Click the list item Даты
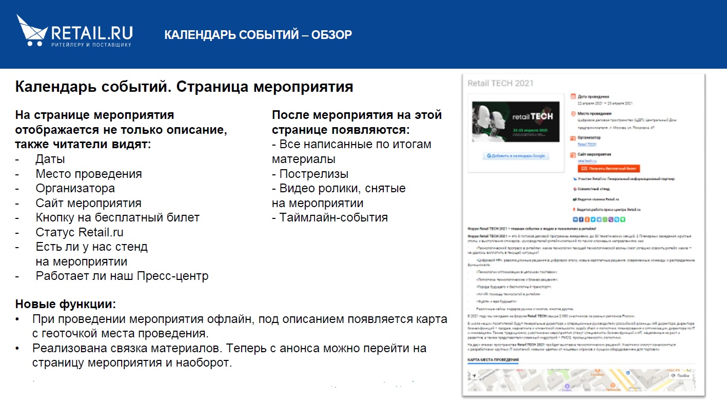Screen dimensions: 727x404 pos(50,159)
